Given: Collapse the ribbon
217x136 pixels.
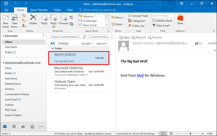Looking at the screenshot, I should pyautogui.click(x=214, y=31).
